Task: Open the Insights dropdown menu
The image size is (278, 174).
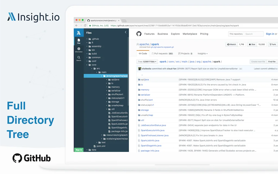Action: [x=202, y=54]
